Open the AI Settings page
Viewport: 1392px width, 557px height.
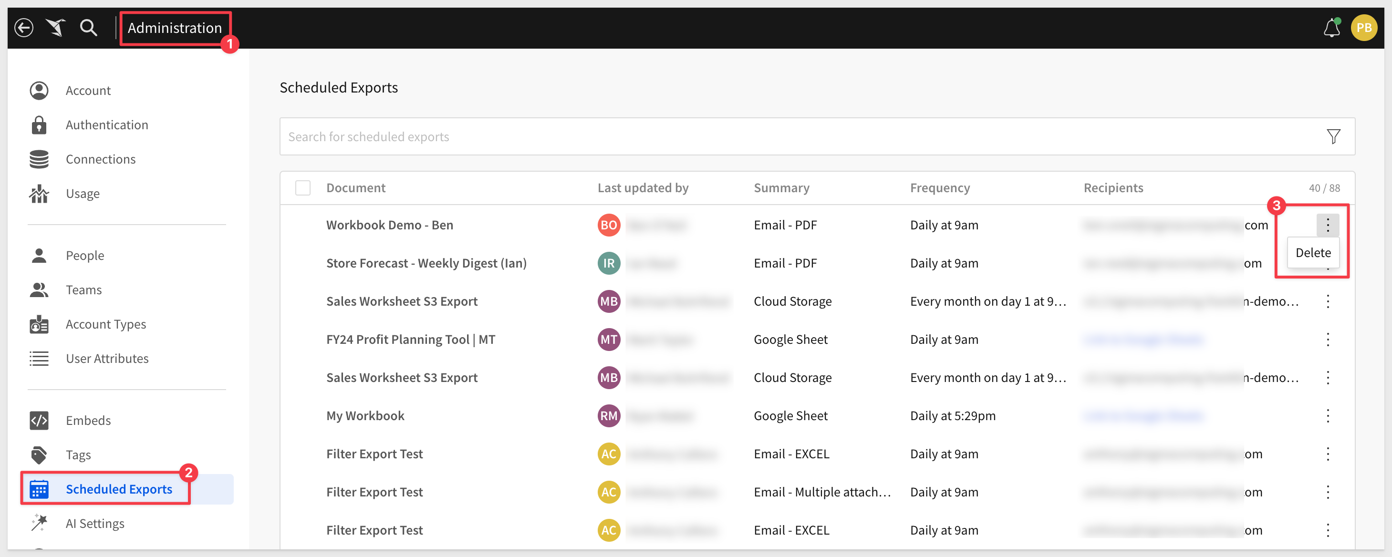[x=94, y=524]
